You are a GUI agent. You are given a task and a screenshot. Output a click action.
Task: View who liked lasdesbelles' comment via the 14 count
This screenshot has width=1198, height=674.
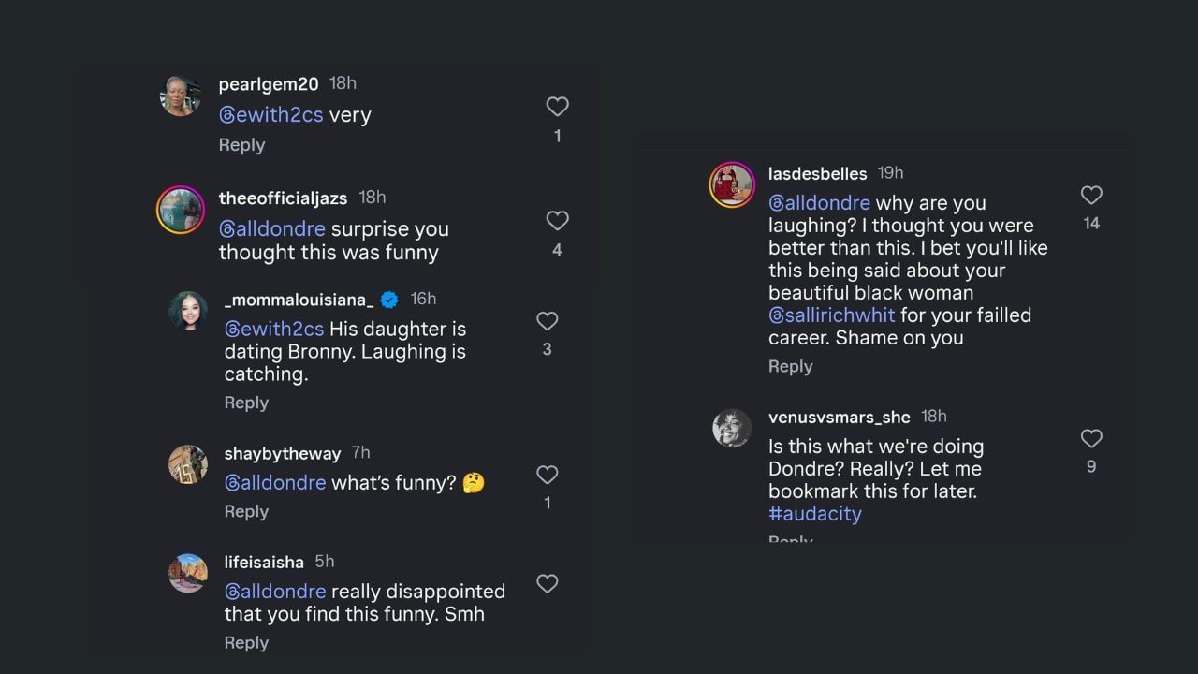[x=1091, y=223]
